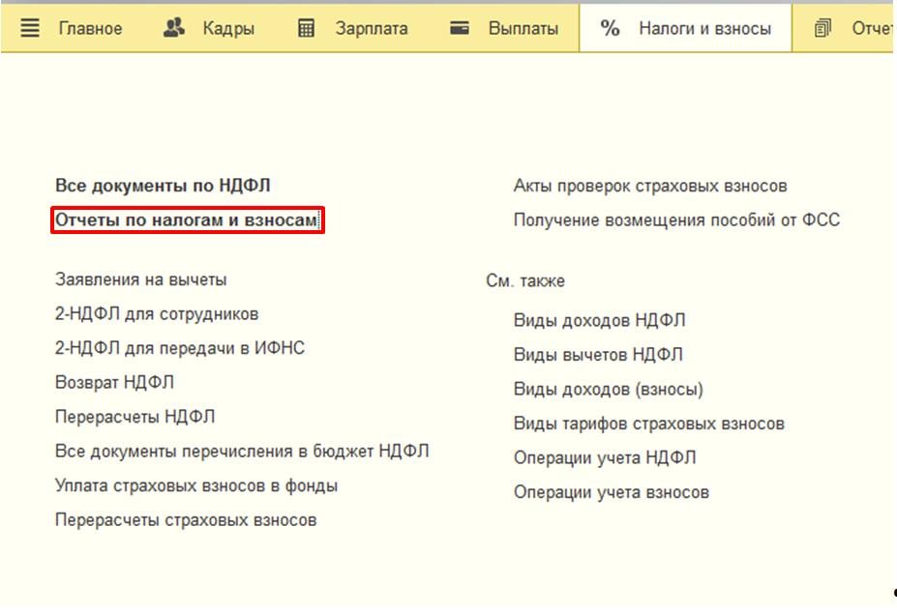Switch to the Главное tab
The height and width of the screenshot is (615, 897).
(x=90, y=28)
